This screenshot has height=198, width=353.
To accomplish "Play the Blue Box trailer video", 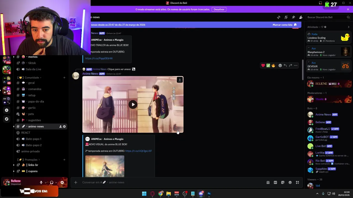I will tap(133, 105).
